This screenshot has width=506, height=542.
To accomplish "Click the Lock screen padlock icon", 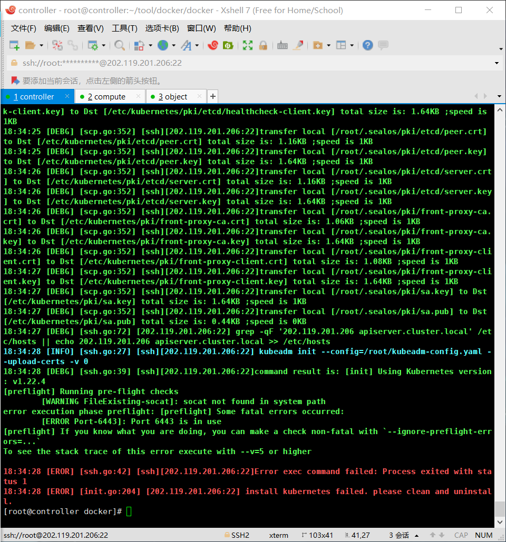I will [263, 45].
